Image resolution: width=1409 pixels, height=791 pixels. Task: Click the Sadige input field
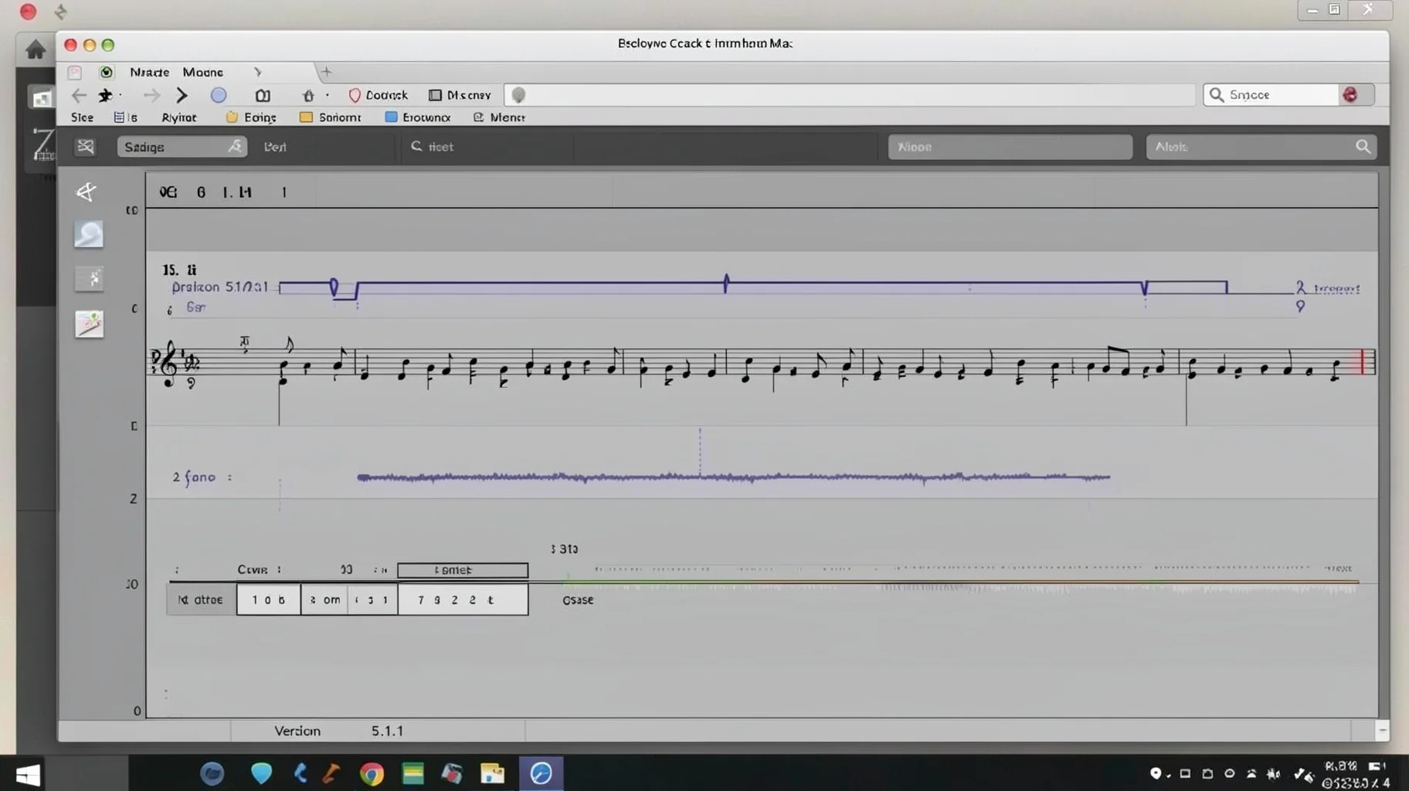(x=182, y=147)
